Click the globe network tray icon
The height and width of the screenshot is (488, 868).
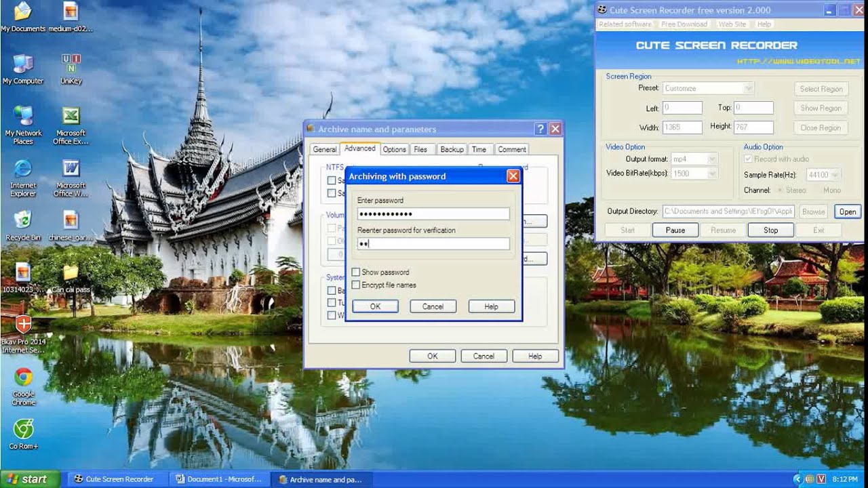click(x=809, y=479)
